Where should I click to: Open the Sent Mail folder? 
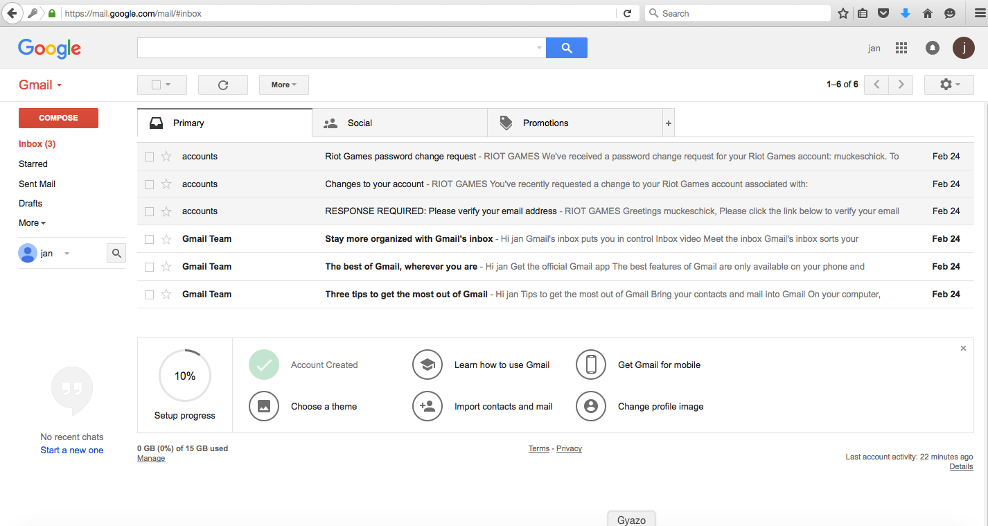point(37,184)
